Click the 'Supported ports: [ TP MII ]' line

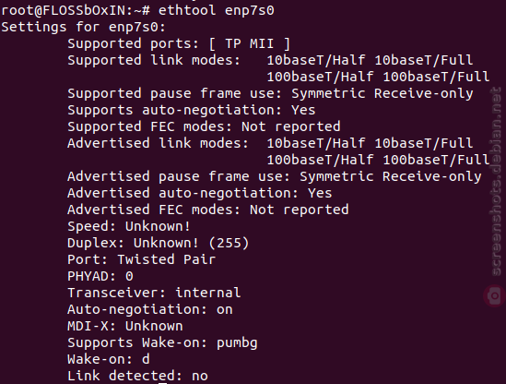(179, 43)
